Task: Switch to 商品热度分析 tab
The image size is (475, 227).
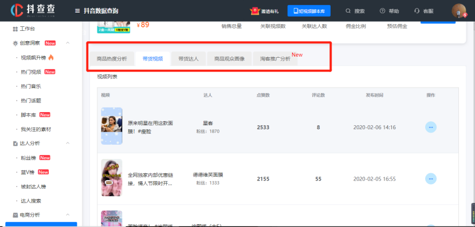Action: 112,59
